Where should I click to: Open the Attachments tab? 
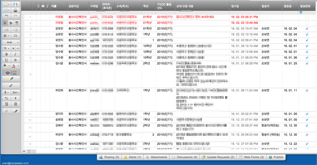(157, 157)
